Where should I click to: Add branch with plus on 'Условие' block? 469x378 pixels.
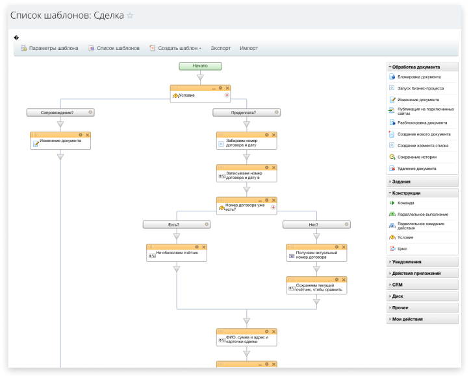point(227,95)
